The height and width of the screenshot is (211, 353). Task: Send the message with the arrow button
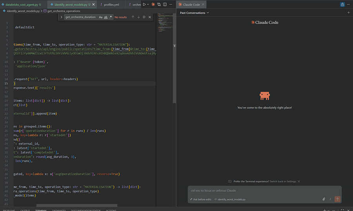337,199
